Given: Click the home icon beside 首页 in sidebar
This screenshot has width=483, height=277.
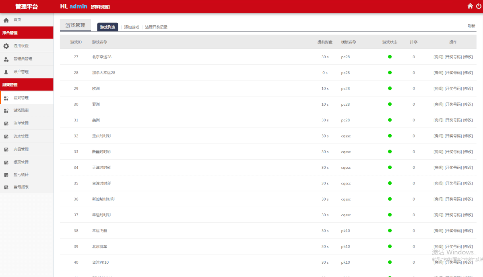Looking at the screenshot, I should [6, 20].
